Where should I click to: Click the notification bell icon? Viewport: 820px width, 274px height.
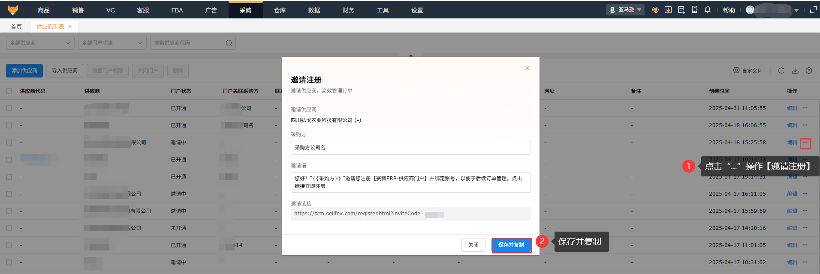tap(708, 10)
